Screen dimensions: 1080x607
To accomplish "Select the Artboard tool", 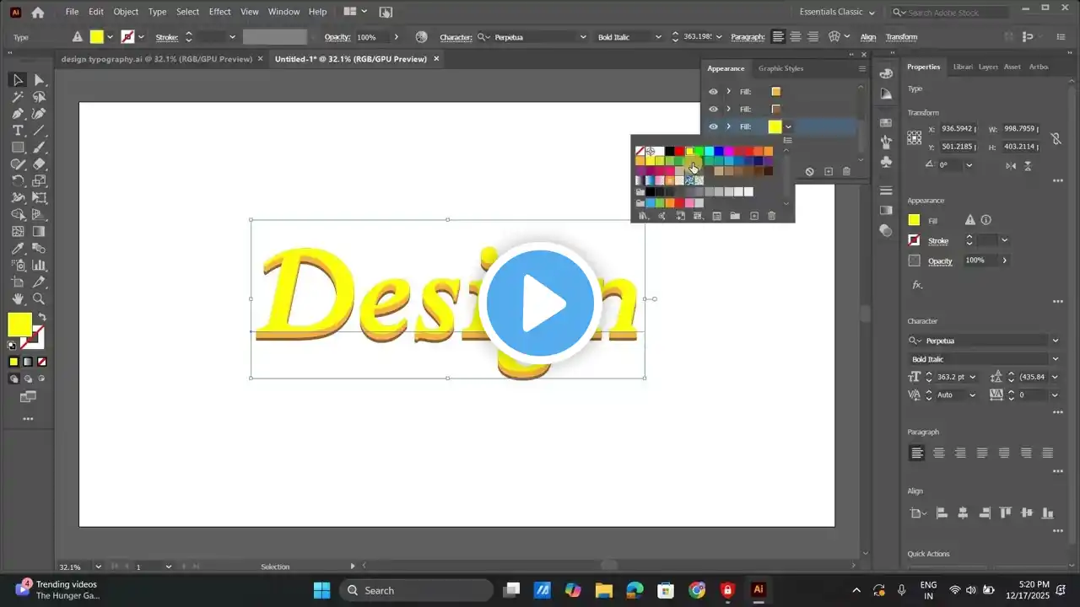I will 18,282.
